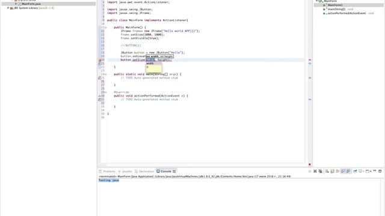Toggle Scroll Lock in Console toolbar
This screenshot has width=385, height=216.
[333, 171]
